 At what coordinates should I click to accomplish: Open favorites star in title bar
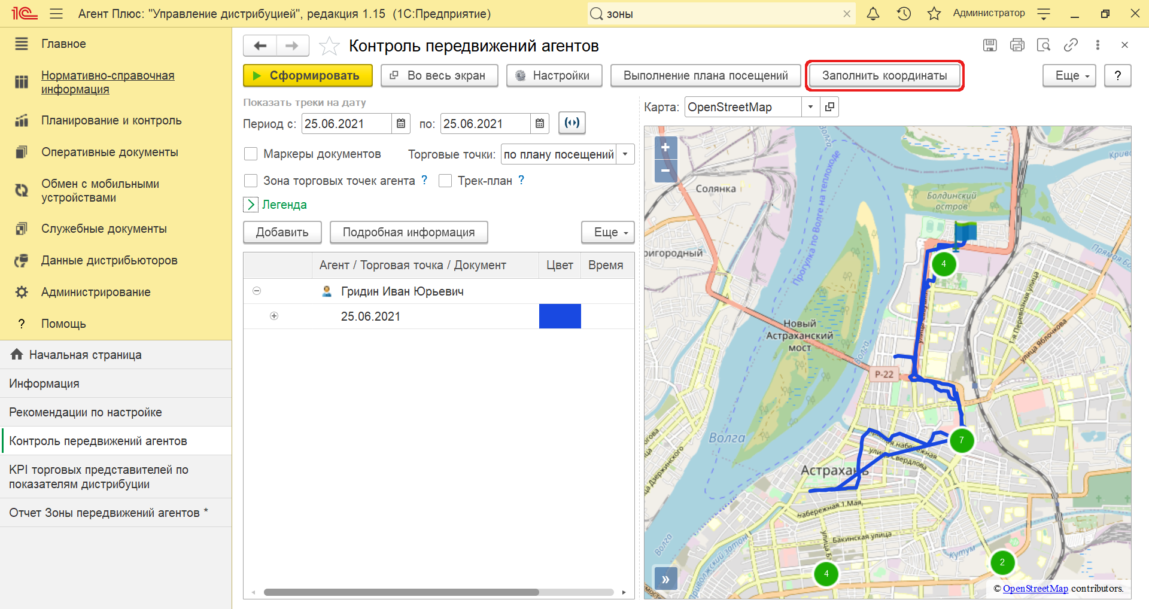click(x=934, y=13)
